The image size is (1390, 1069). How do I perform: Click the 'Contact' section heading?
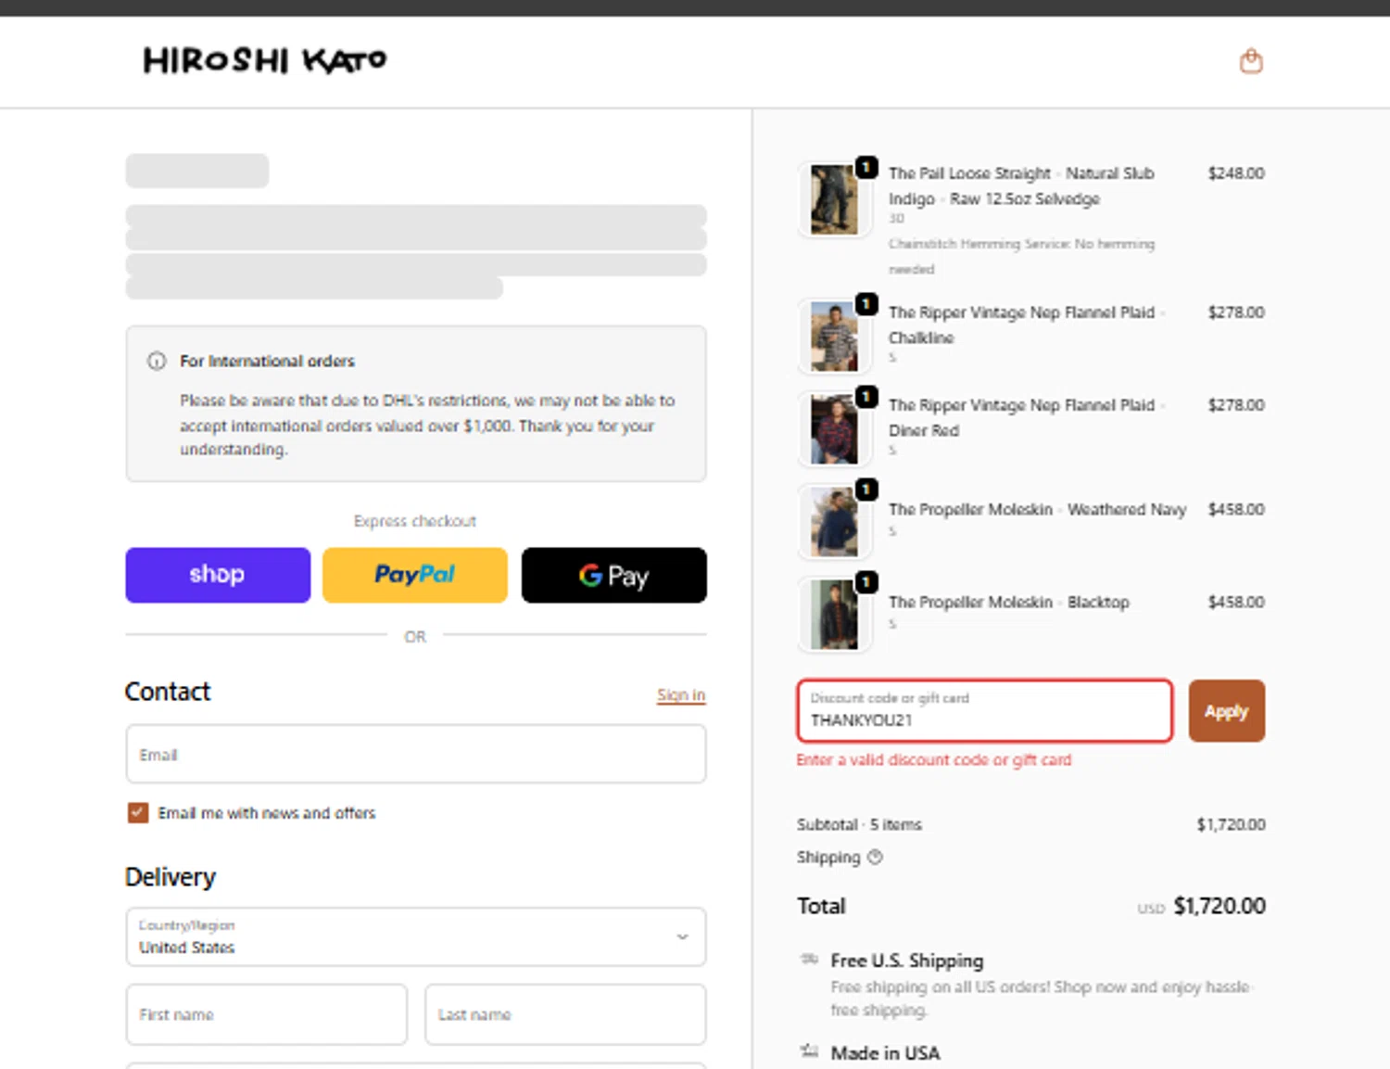coord(168,692)
